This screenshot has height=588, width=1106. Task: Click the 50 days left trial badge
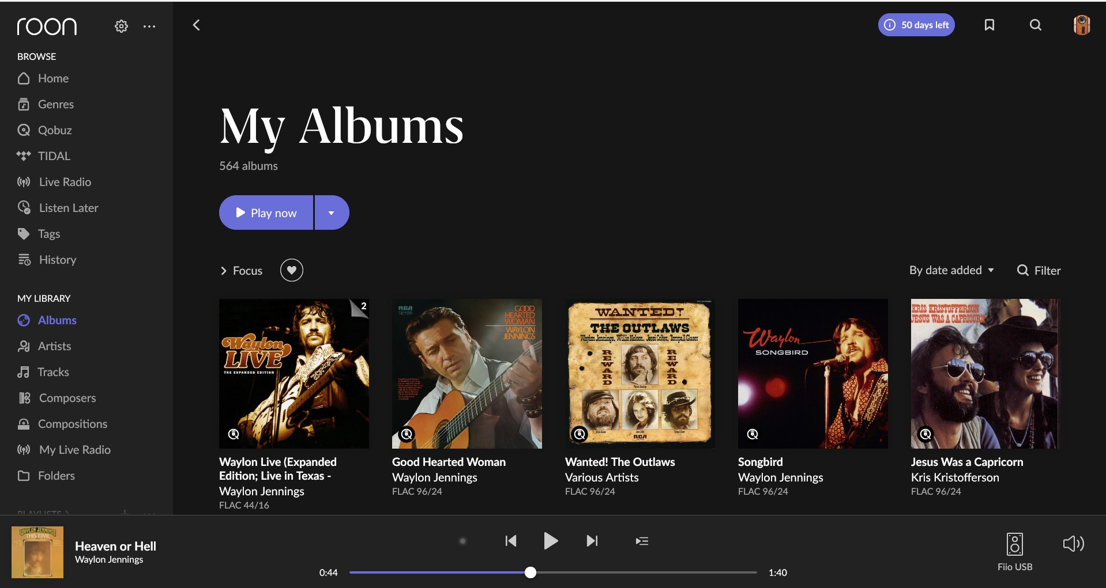(916, 25)
